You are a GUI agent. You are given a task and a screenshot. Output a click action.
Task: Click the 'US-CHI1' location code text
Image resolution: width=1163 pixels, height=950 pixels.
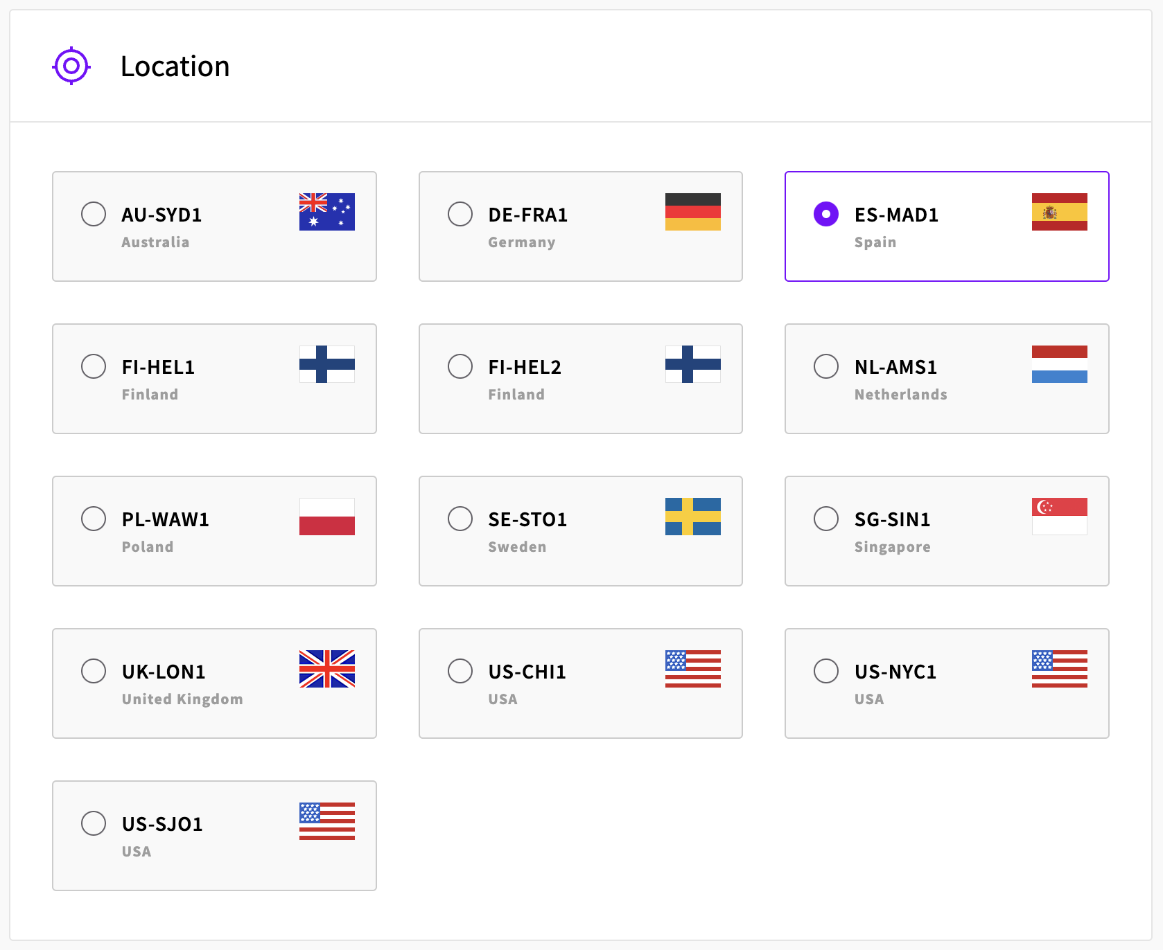click(527, 672)
